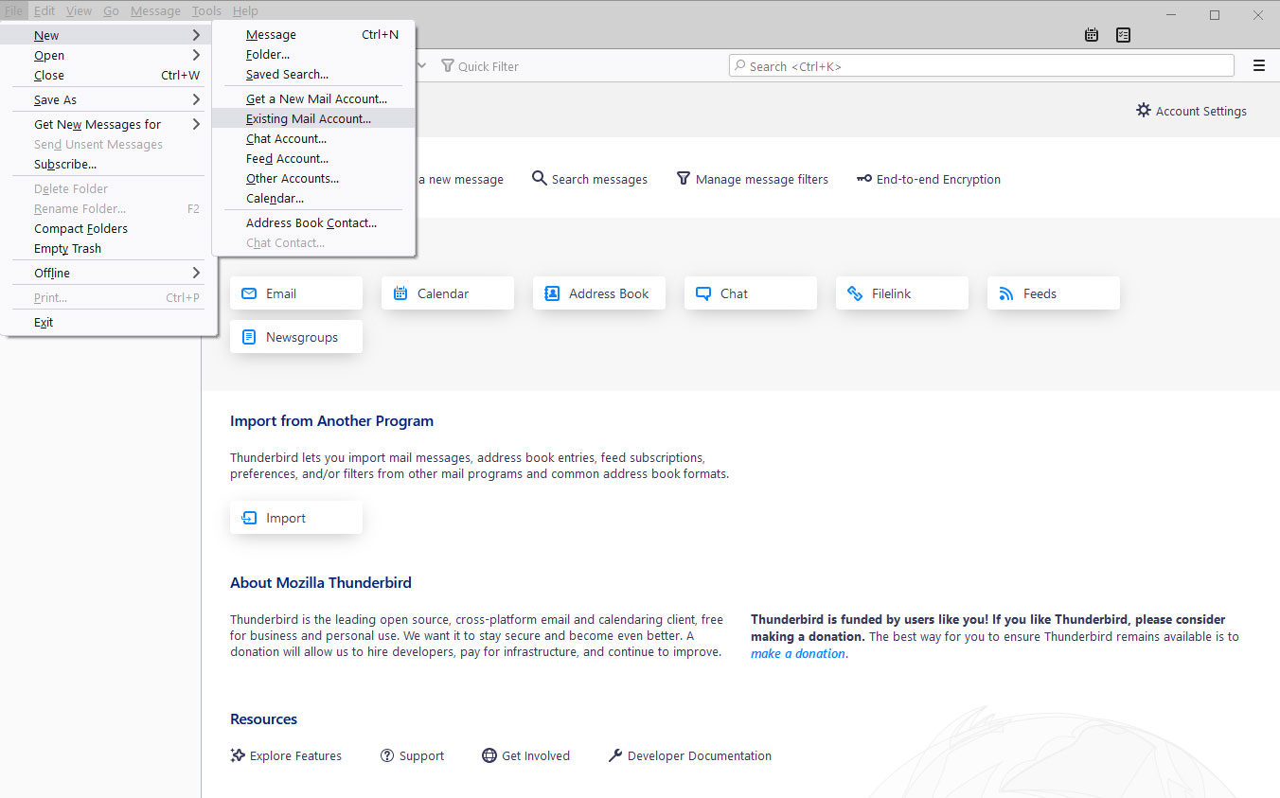Choose Folder... from the New submenu
Screen dimensions: 1280x798
click(x=313, y=54)
